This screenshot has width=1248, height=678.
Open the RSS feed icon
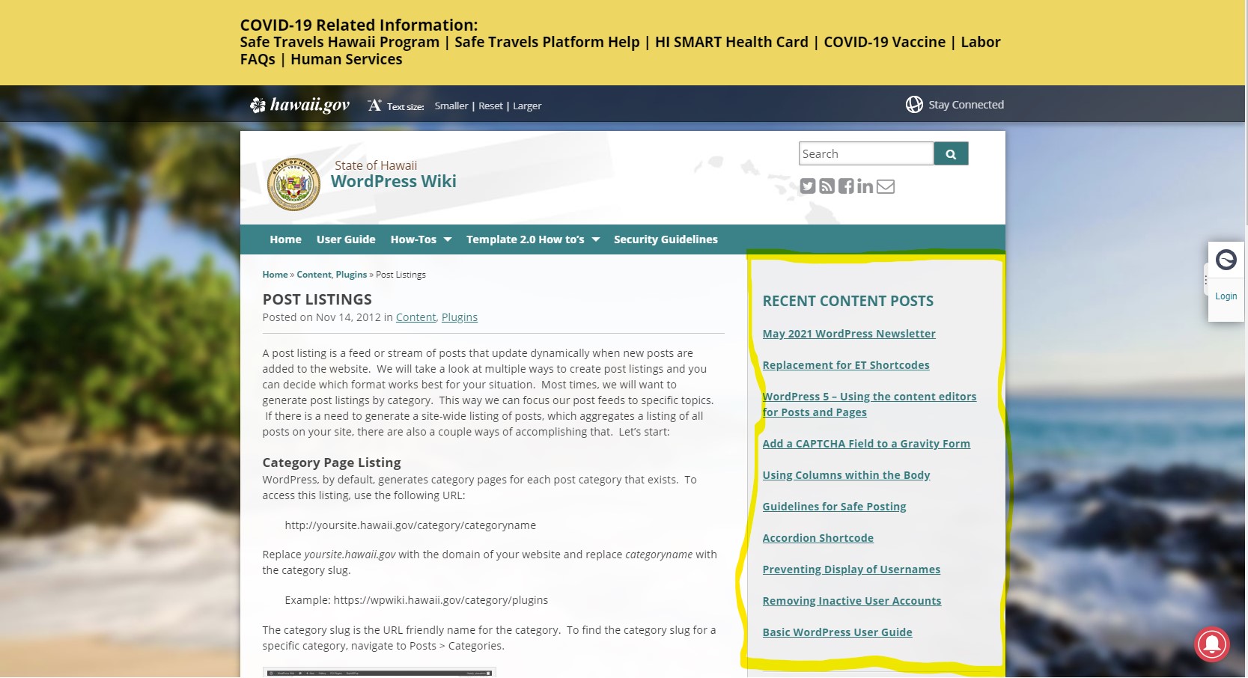(x=827, y=186)
